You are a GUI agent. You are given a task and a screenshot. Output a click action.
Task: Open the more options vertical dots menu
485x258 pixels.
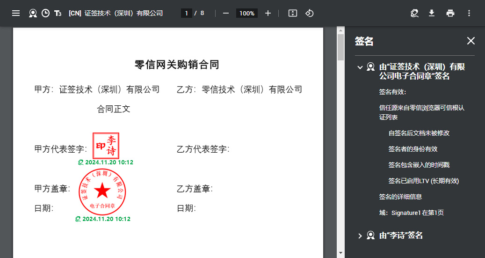[469, 13]
